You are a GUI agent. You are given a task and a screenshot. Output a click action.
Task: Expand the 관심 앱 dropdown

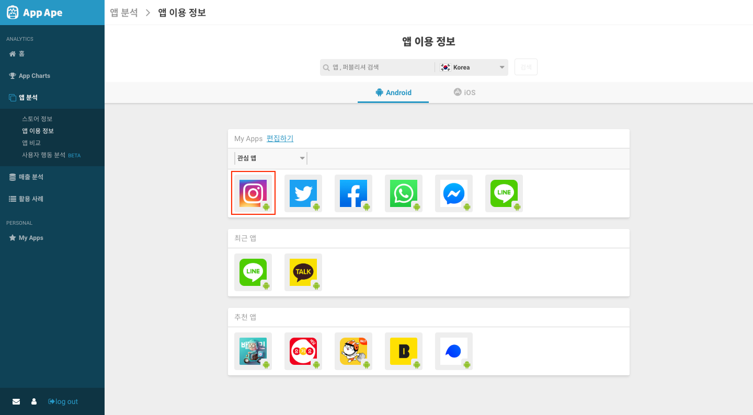pyautogui.click(x=271, y=158)
